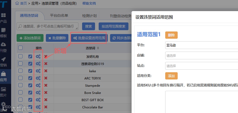
Task: Focus the 违禁词 search input field
Action: click(x=47, y=26)
